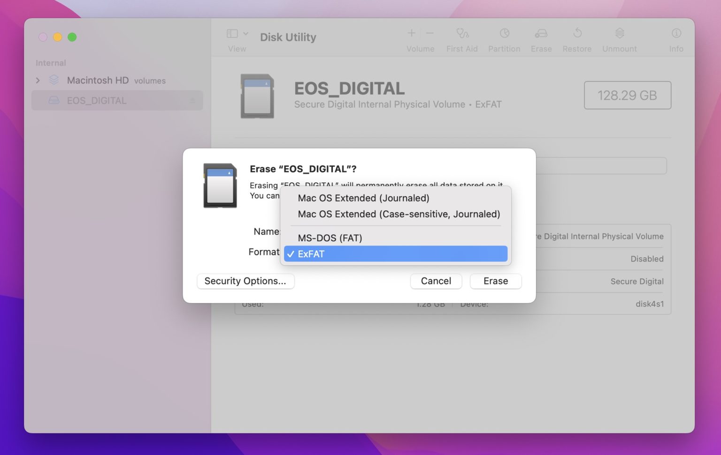The height and width of the screenshot is (455, 721).
Task: Click the storage usage bar
Action: tap(601, 165)
